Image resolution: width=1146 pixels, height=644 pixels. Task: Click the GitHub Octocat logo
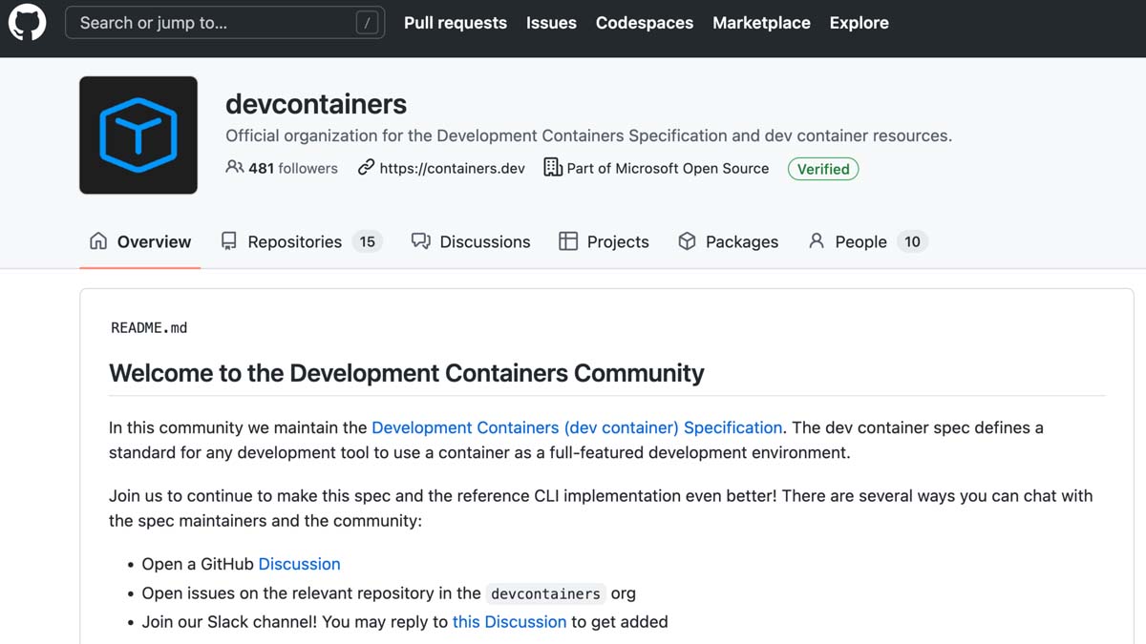(x=27, y=23)
